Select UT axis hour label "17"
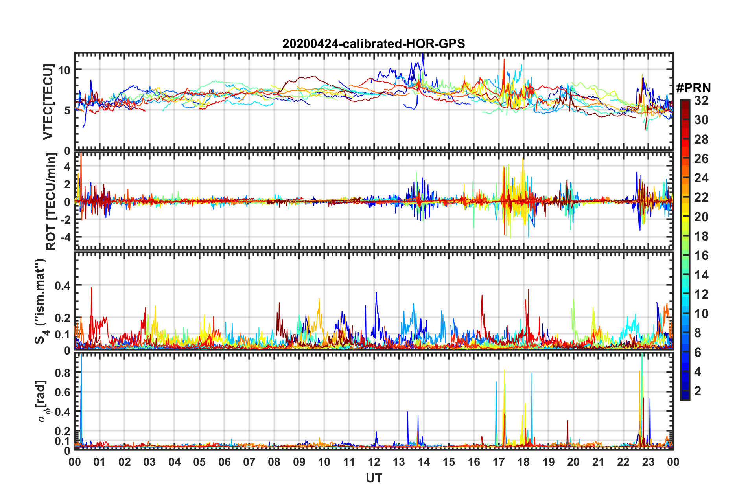This screenshot has height=500, width=748. (x=499, y=462)
